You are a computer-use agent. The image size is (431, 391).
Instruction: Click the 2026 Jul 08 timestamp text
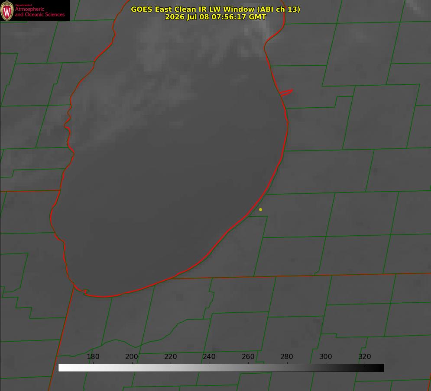click(216, 17)
